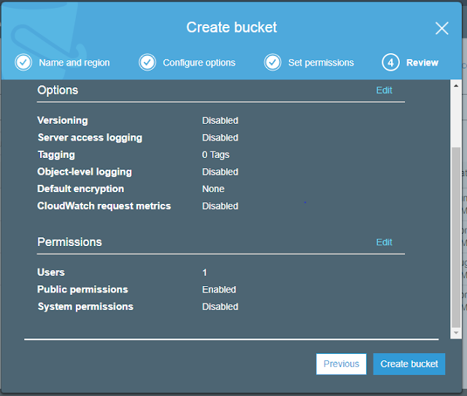Go to the Set permissions step
The height and width of the screenshot is (396, 467).
coord(320,63)
